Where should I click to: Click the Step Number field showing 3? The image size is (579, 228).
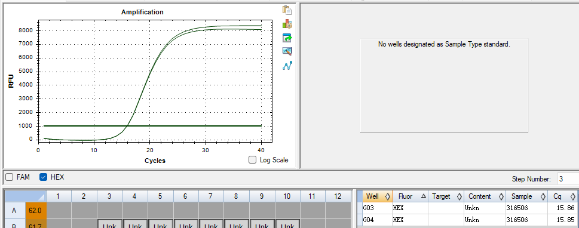[568, 179]
